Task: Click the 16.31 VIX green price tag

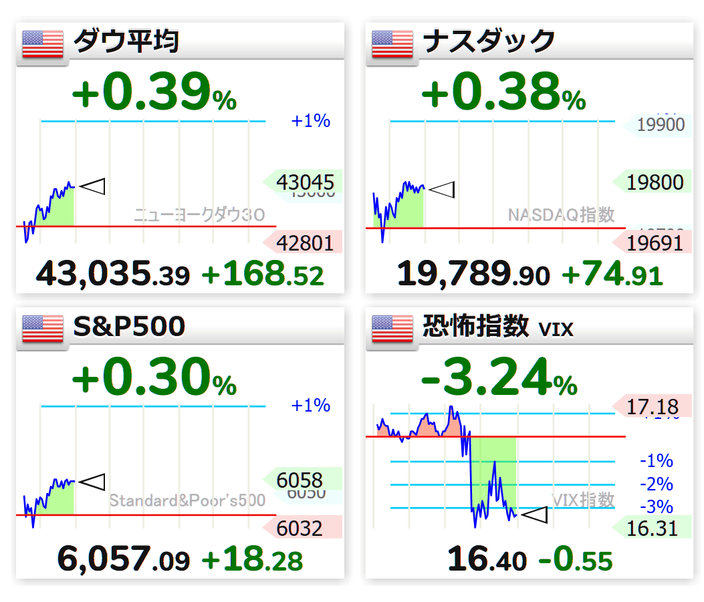Action: tap(652, 528)
